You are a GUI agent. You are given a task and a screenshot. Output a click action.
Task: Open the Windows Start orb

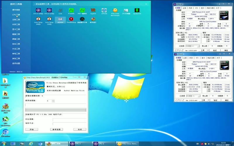coord(4,144)
